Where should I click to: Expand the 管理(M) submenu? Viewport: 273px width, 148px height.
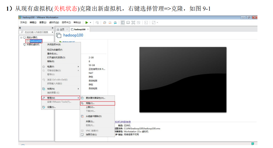[61, 98]
